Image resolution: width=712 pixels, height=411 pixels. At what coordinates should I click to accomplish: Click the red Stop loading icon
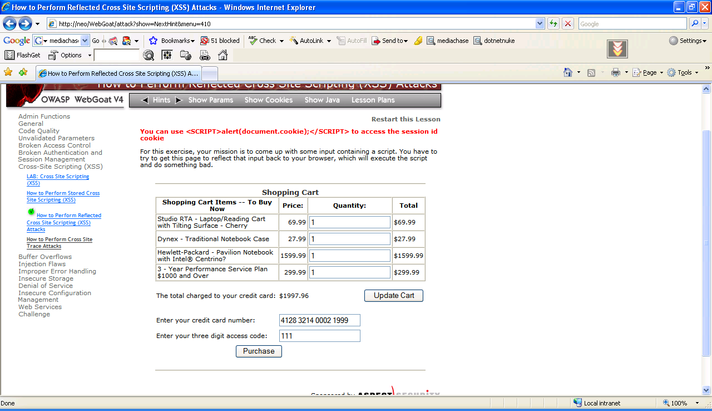(x=568, y=23)
